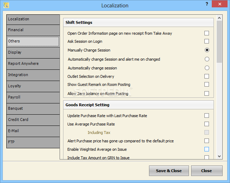The image size is (230, 183).
Task: Enable Alert Purchase price has gone up
Action: [207, 141]
